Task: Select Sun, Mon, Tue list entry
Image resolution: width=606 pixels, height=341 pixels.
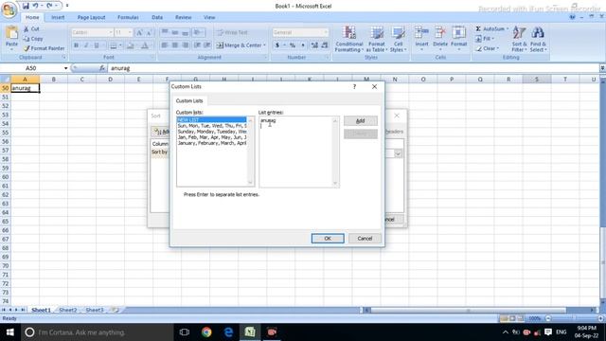Action: (x=211, y=126)
